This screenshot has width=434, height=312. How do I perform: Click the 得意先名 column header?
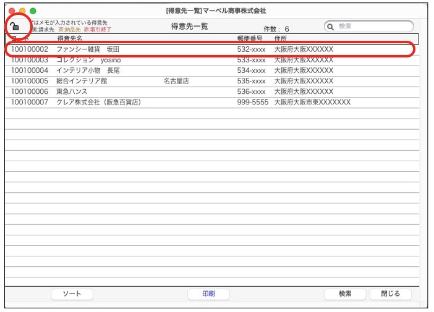coord(70,39)
